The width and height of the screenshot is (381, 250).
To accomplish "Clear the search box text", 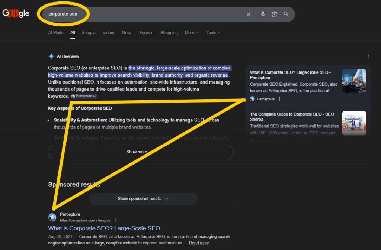I will (x=249, y=14).
